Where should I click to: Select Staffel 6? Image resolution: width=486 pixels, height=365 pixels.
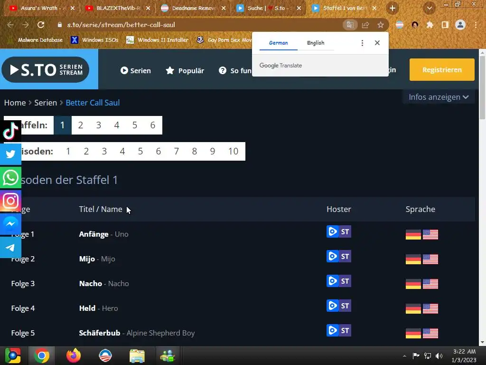[153, 125]
